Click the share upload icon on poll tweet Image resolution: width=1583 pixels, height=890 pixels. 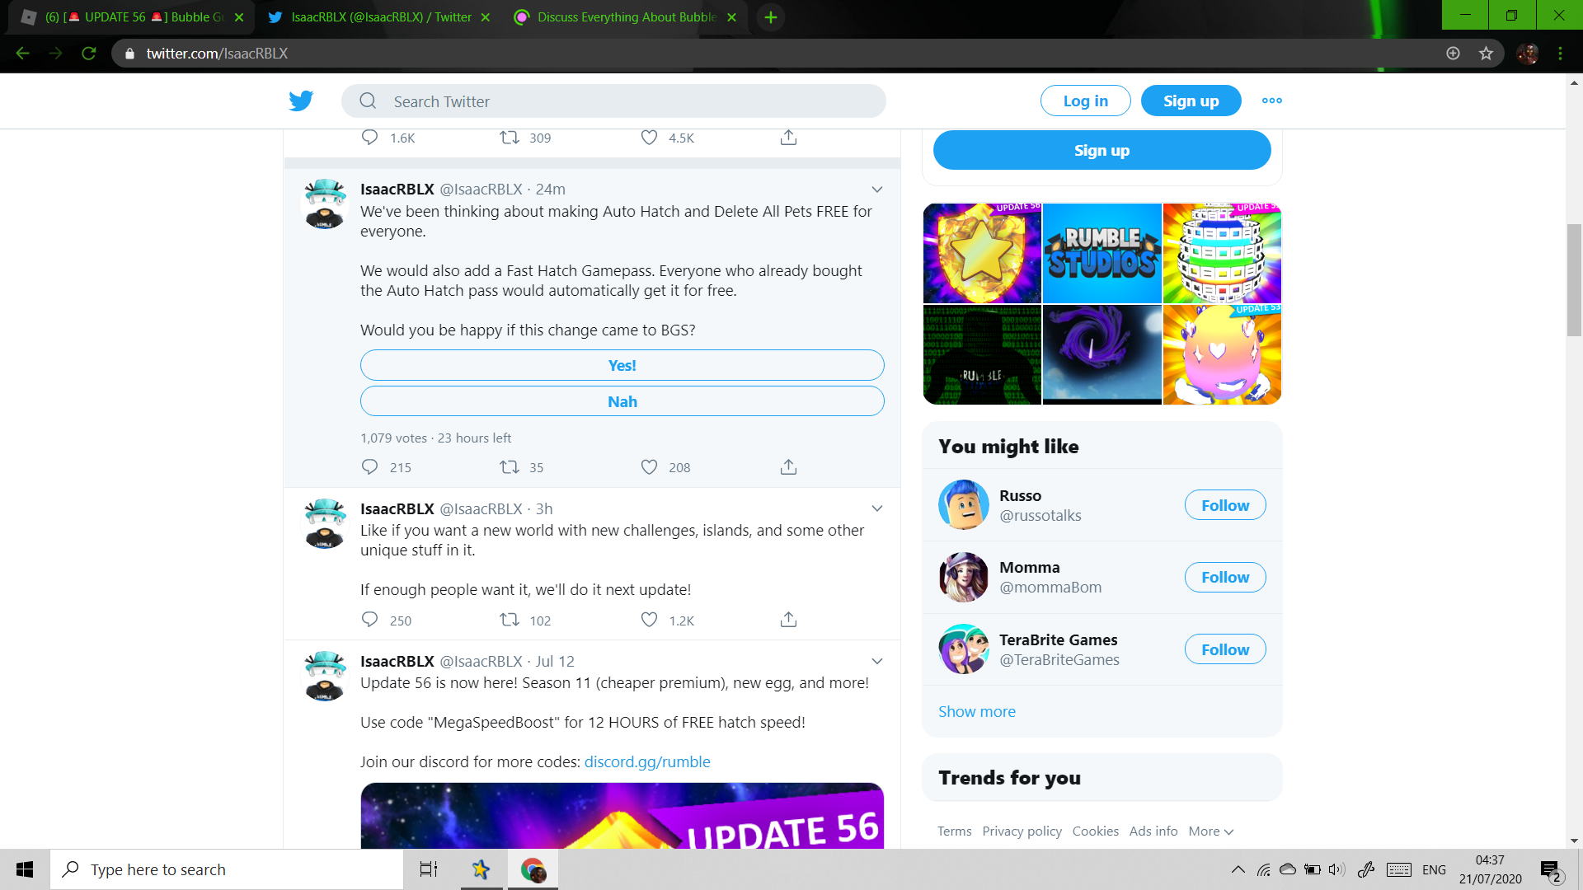click(x=789, y=467)
